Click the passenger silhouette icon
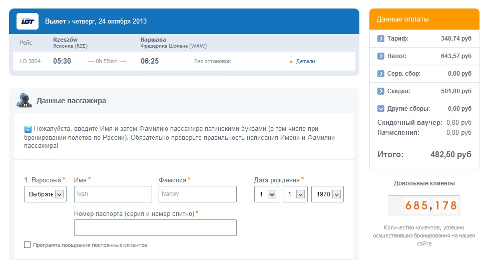This screenshot has width=493, height=260. point(24,101)
